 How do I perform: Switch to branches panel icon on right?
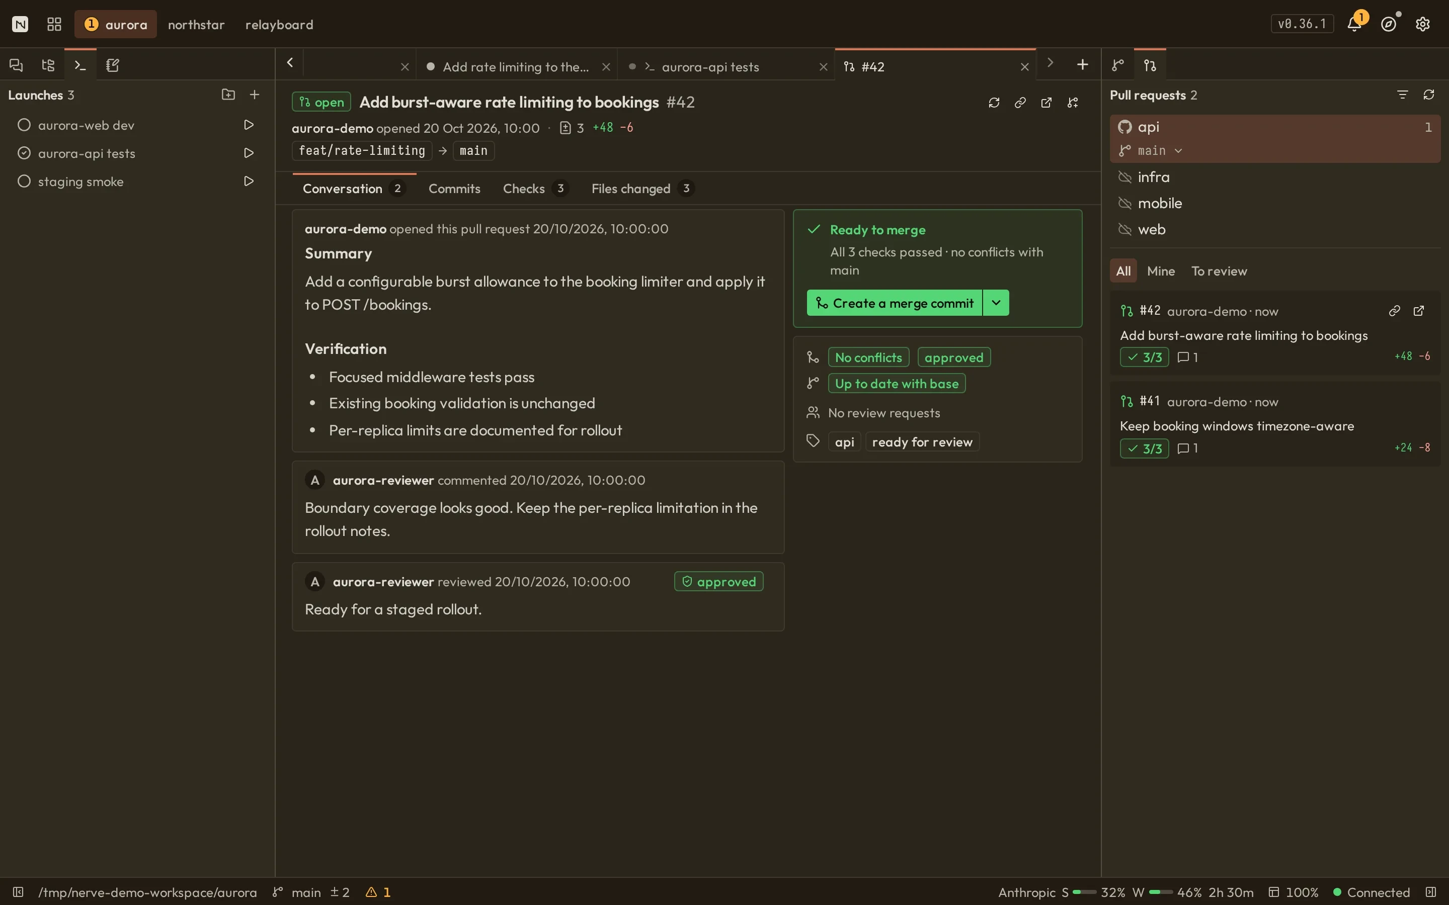[1118, 65]
